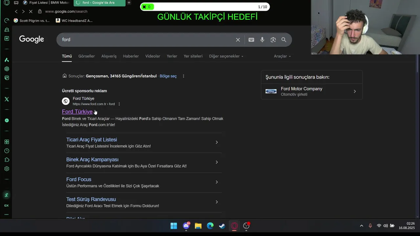Clear the Google search box text
420x236 pixels.
pos(238,40)
